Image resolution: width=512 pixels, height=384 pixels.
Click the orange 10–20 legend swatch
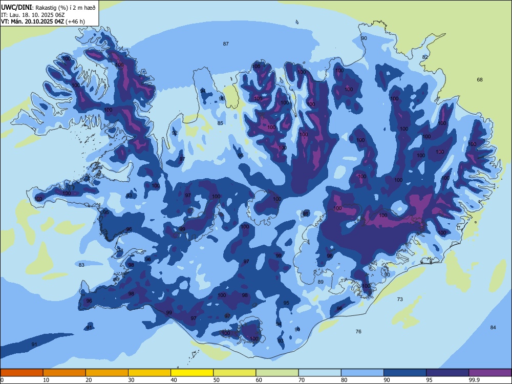[x=65, y=373]
